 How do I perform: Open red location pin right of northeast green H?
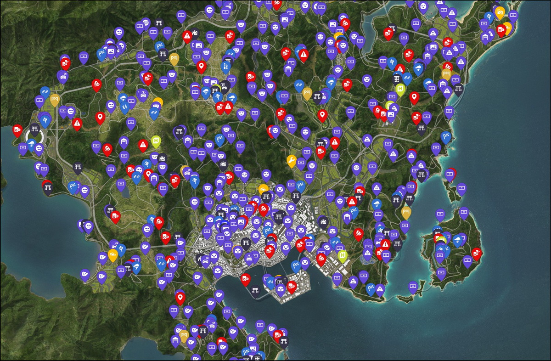click(x=414, y=97)
